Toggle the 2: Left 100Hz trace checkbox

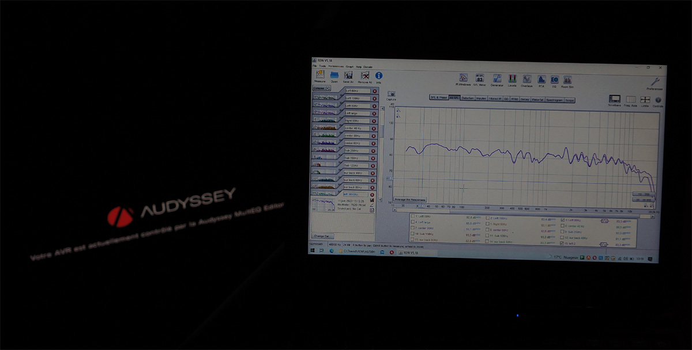click(x=487, y=218)
